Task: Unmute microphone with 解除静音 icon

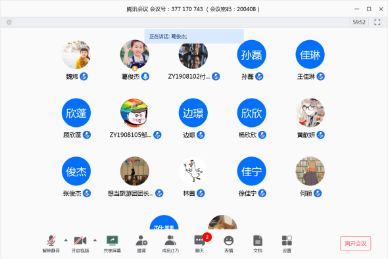Action: [51, 244]
